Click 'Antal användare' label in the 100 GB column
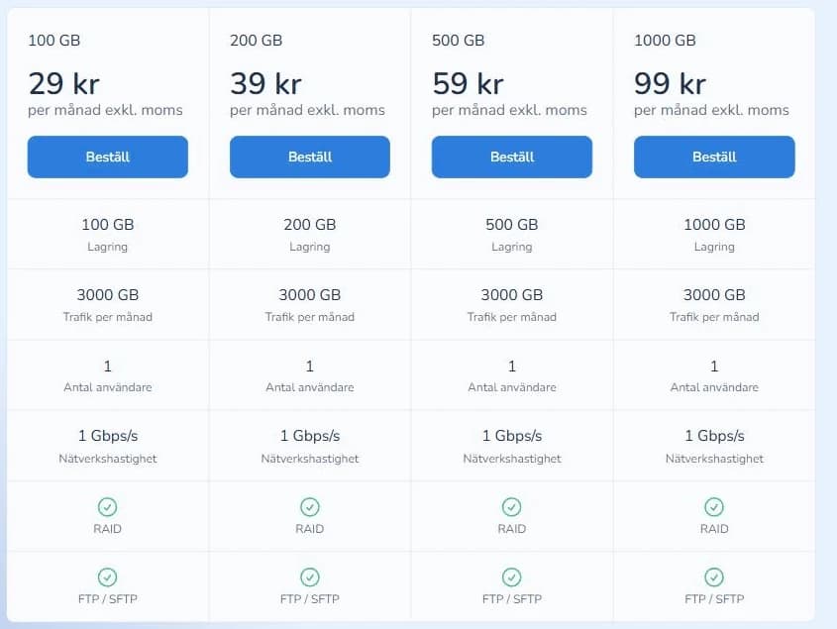The height and width of the screenshot is (629, 837). 108,387
